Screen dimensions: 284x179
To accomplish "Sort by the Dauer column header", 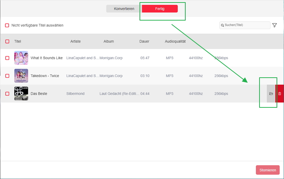I will (x=144, y=41).
